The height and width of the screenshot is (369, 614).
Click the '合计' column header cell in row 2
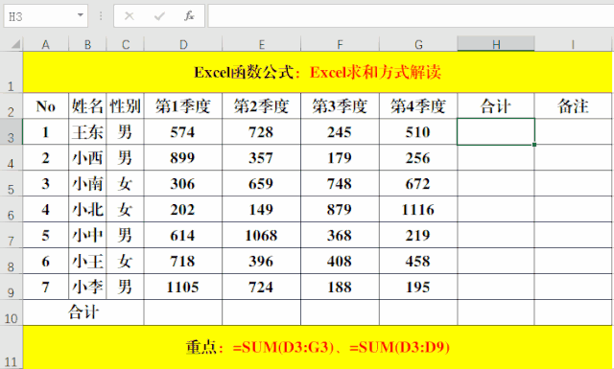[x=496, y=105]
